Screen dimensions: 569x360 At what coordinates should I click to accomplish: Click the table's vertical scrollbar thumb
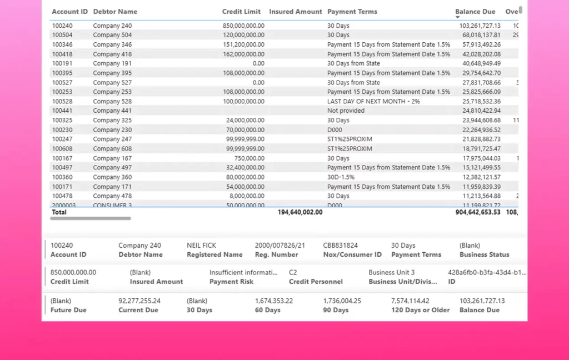coord(521,9)
